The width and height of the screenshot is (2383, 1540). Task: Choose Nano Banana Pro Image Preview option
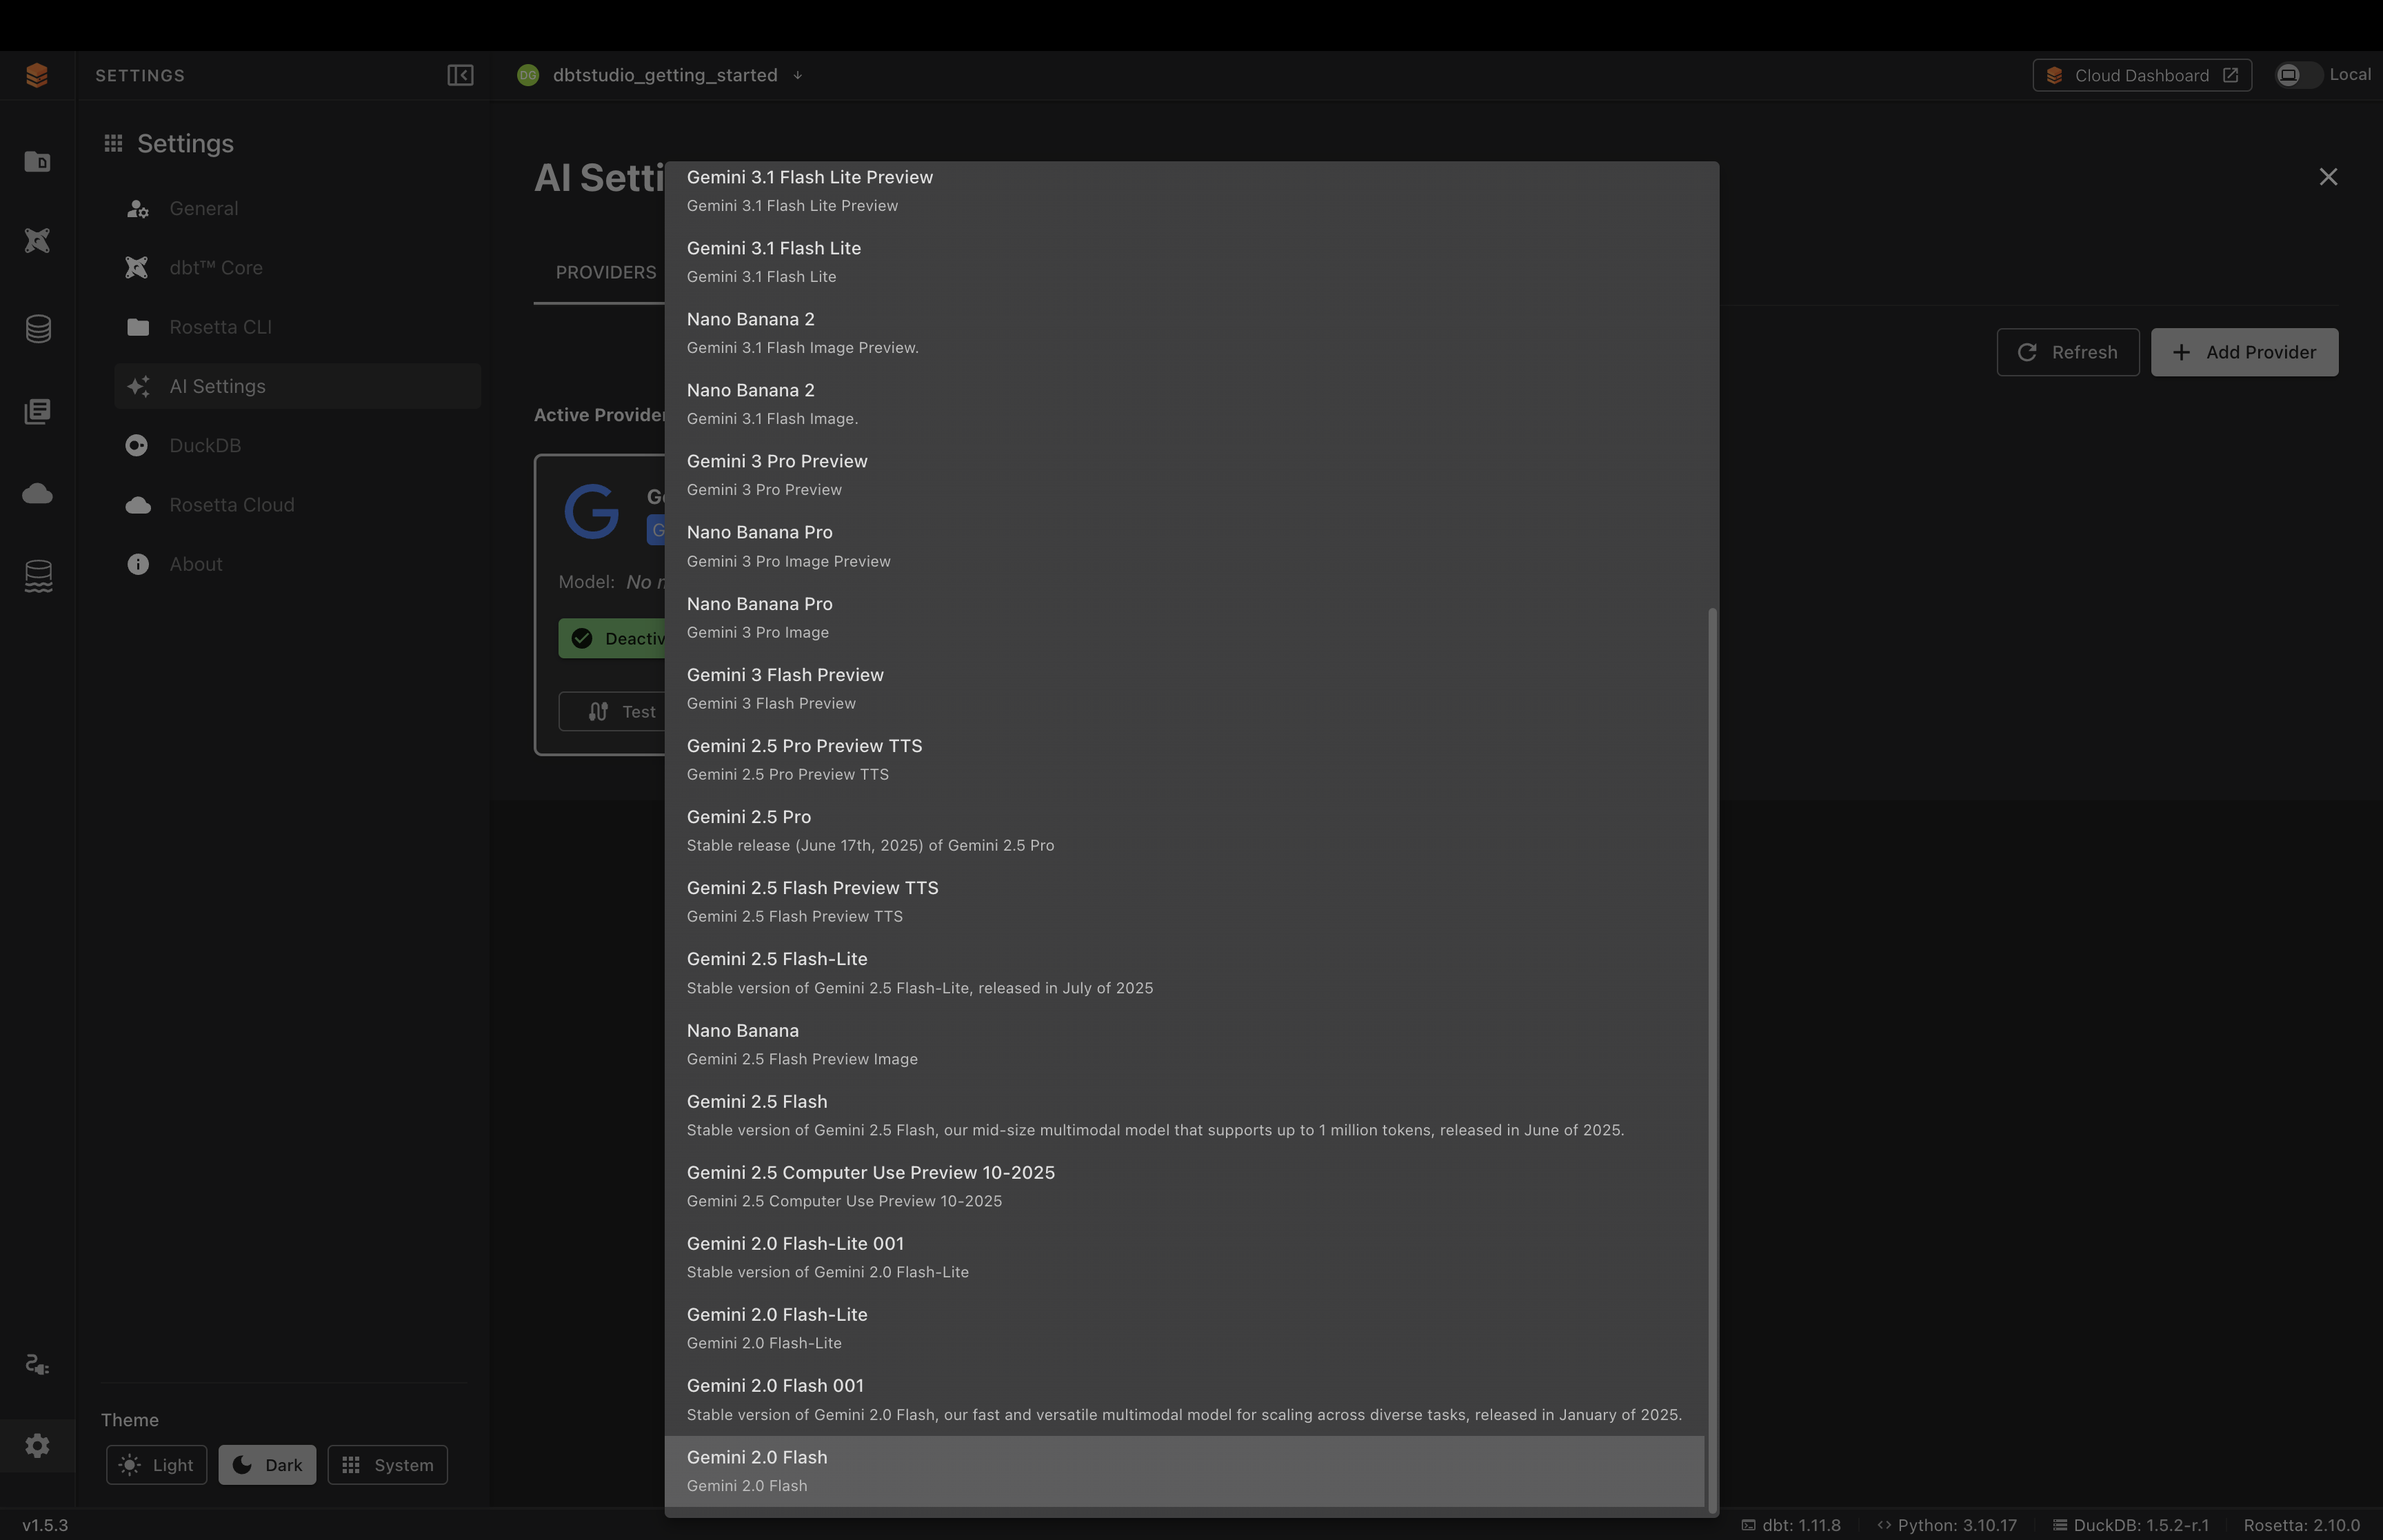[x=1185, y=546]
